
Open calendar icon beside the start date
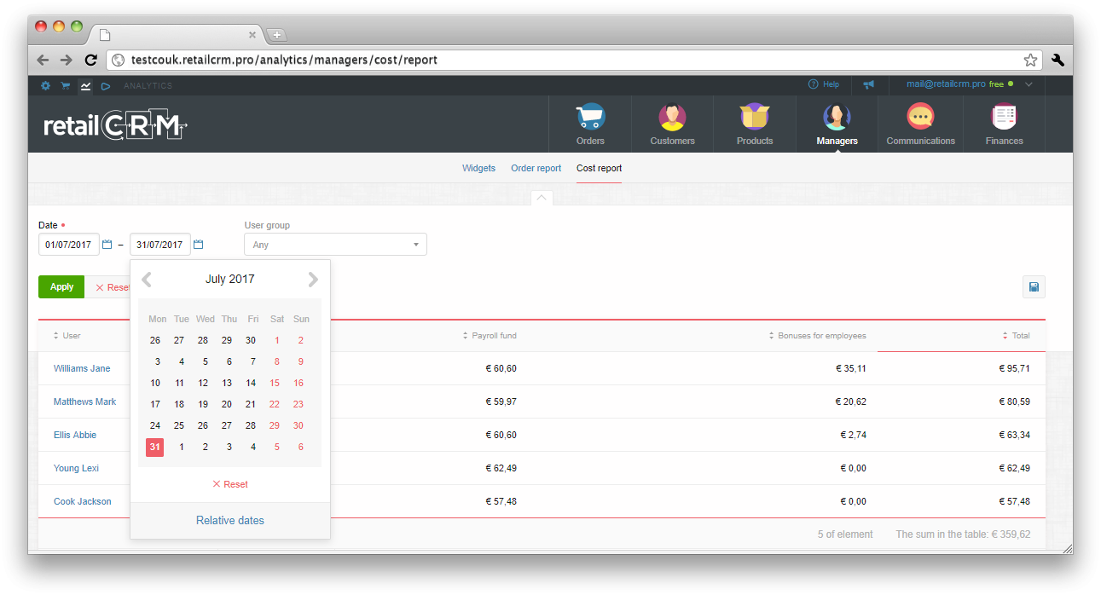[x=107, y=245]
